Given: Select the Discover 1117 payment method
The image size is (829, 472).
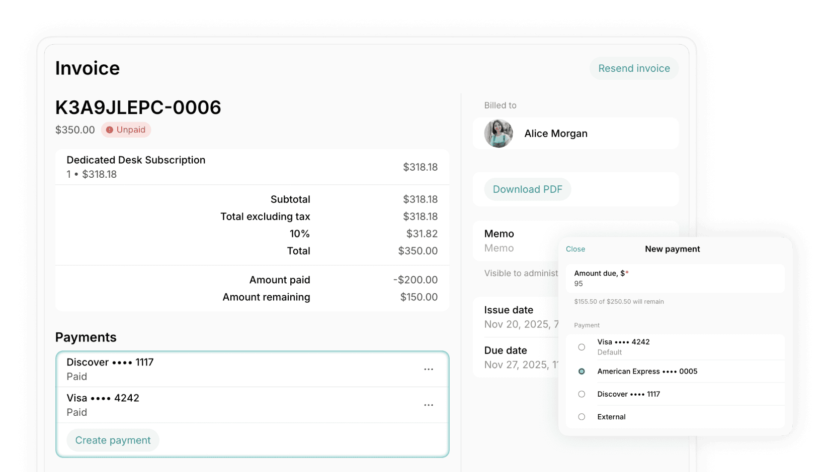Looking at the screenshot, I should pyautogui.click(x=582, y=394).
